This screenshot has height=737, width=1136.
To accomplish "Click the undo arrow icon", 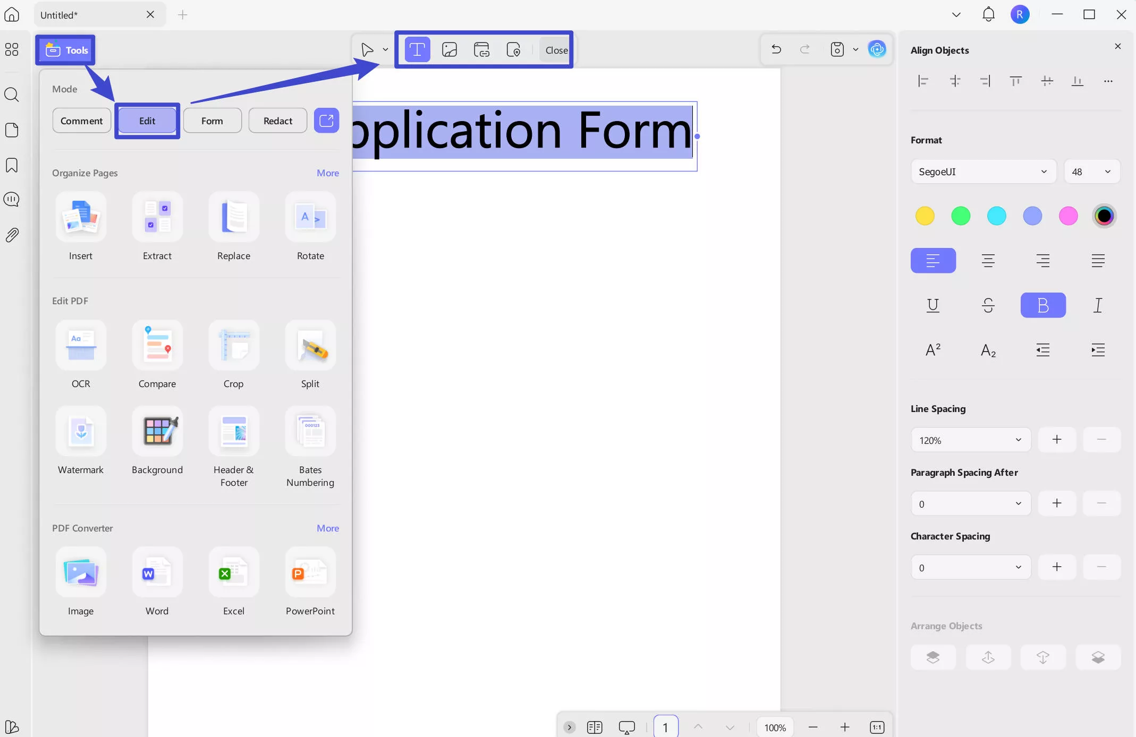I will (776, 49).
